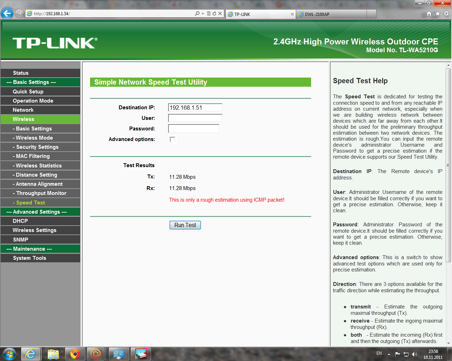Open Quick Setup in the sidebar
452x361 pixels.
[x=40, y=92]
